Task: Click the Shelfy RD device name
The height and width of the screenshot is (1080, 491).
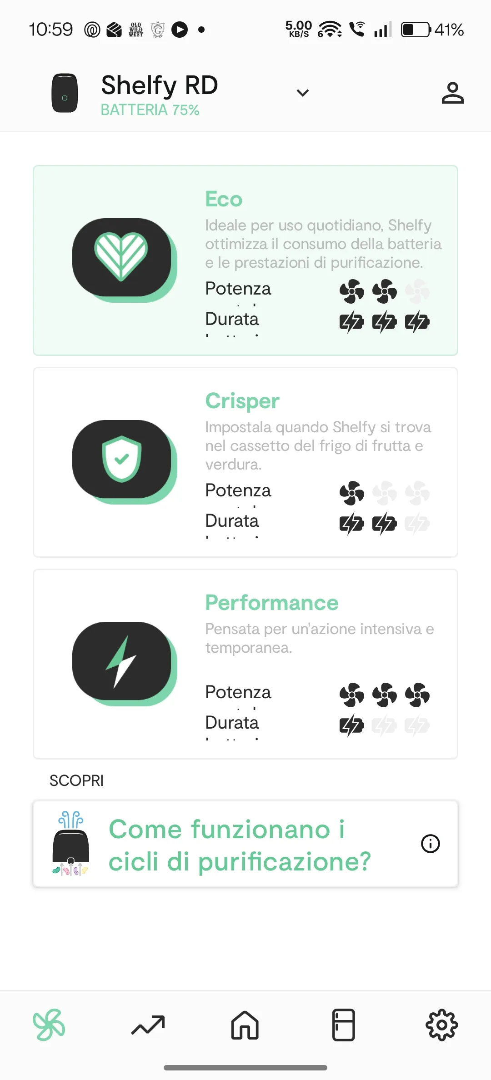Action: point(160,85)
